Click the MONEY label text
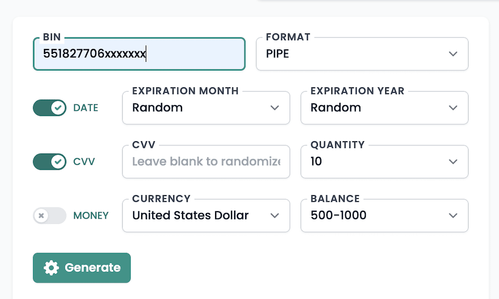The height and width of the screenshot is (299, 499). click(91, 216)
